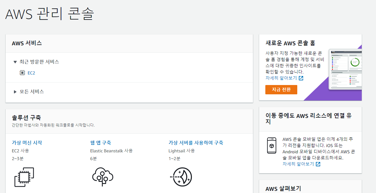Click external link icon in new console home card

(x=301, y=78)
